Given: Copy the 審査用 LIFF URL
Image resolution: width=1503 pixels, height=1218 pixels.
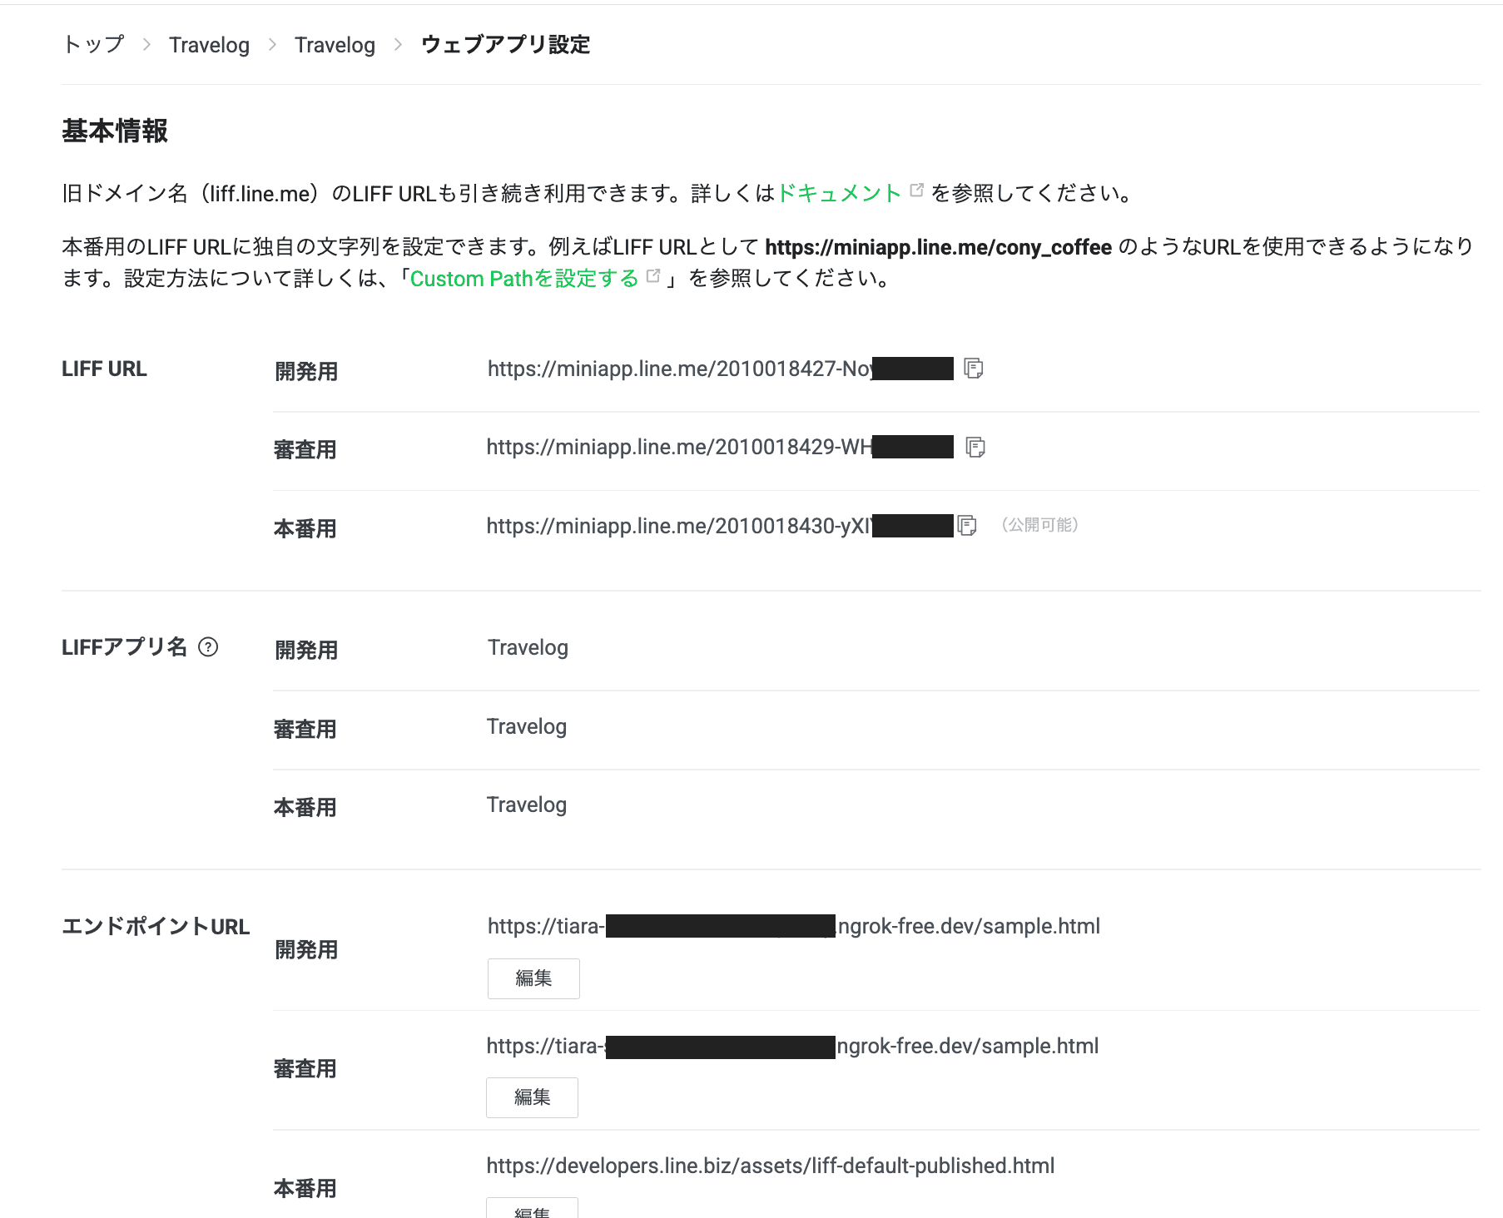Looking at the screenshot, I should [975, 447].
